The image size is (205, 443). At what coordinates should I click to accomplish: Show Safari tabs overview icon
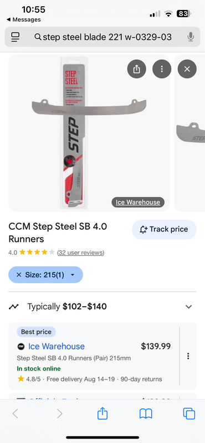(x=189, y=414)
